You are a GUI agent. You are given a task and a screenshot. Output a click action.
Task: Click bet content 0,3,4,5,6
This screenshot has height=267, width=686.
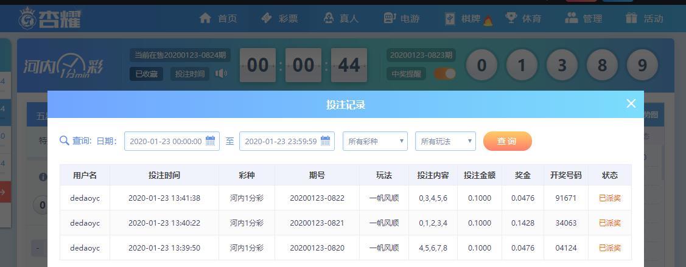click(x=433, y=198)
